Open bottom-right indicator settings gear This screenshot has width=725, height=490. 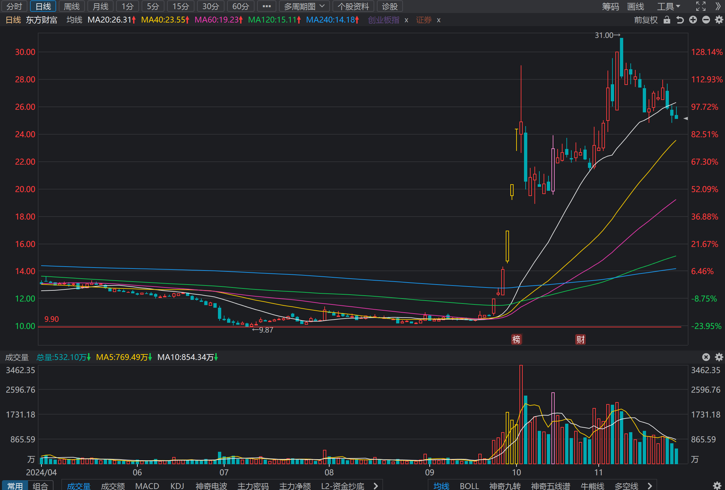717,485
